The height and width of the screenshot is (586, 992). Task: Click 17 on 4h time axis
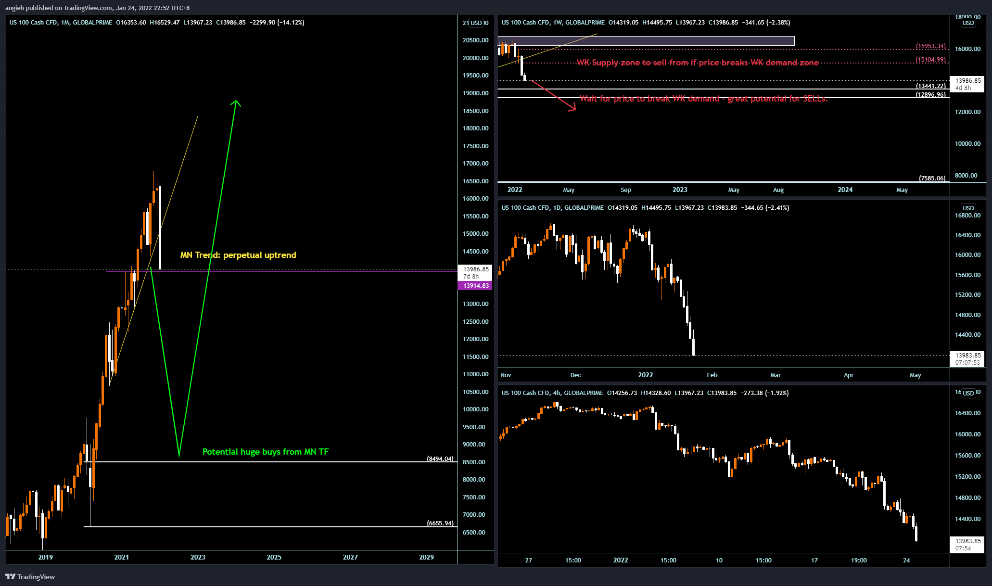814,561
